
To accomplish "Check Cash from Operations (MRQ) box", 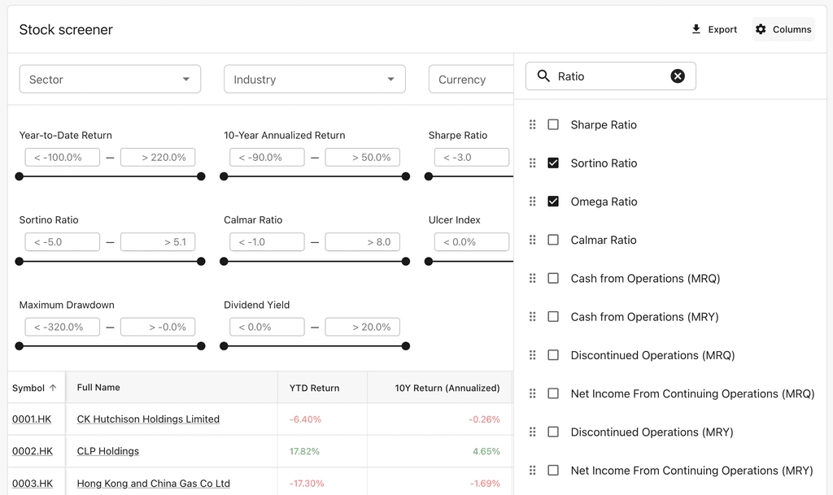I will pyautogui.click(x=553, y=279).
